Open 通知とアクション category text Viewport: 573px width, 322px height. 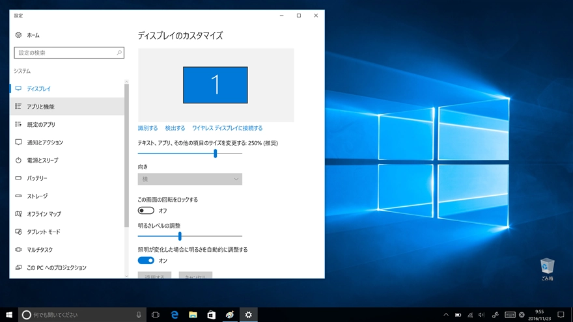pos(45,142)
